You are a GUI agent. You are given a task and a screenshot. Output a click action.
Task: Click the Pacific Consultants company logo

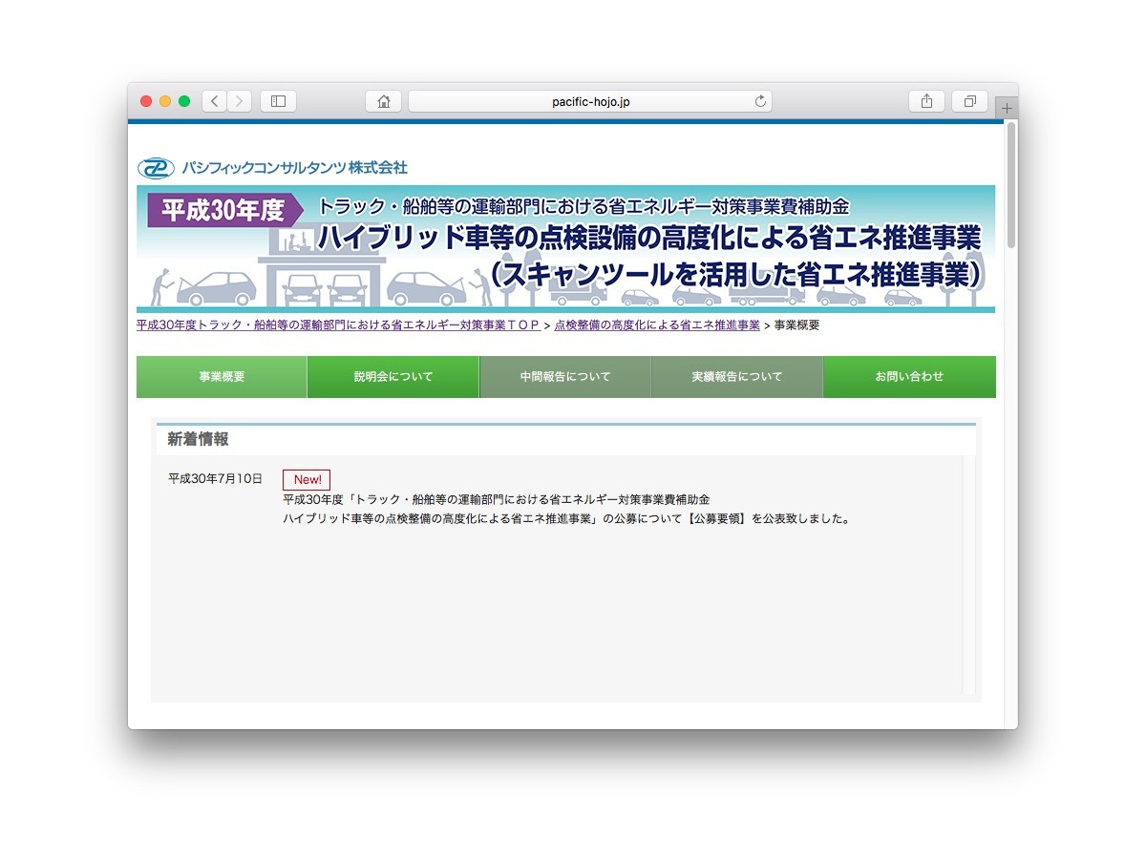coord(273,168)
